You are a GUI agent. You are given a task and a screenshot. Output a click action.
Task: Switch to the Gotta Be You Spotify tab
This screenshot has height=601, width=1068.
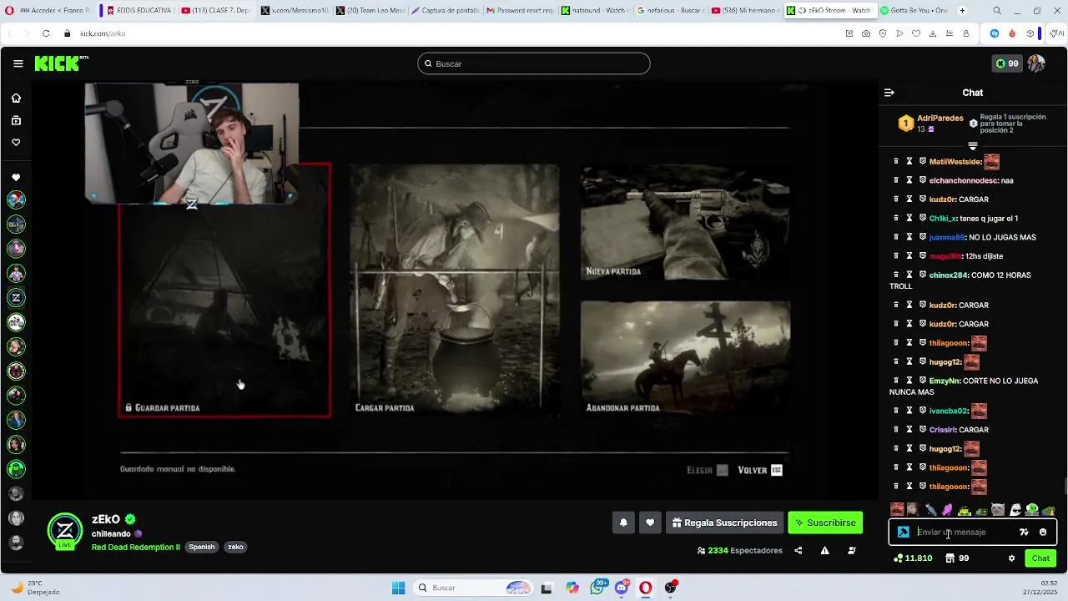[914, 11]
